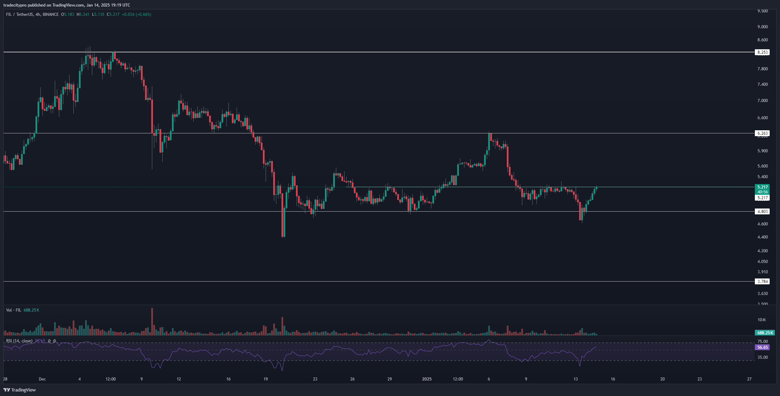The height and width of the screenshot is (396, 780).
Task: Click the 13 date label on the time axis
Action: pos(576,379)
